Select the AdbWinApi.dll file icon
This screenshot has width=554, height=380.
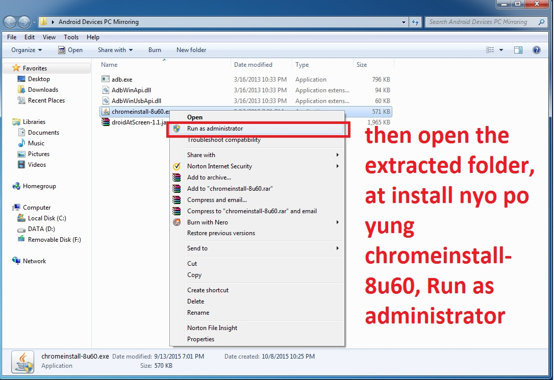tap(105, 90)
